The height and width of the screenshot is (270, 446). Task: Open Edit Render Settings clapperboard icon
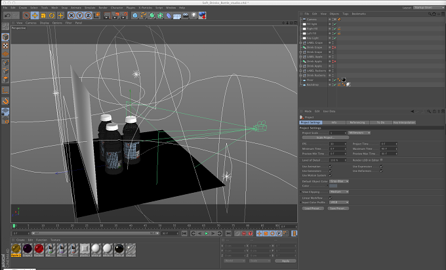[124, 15]
